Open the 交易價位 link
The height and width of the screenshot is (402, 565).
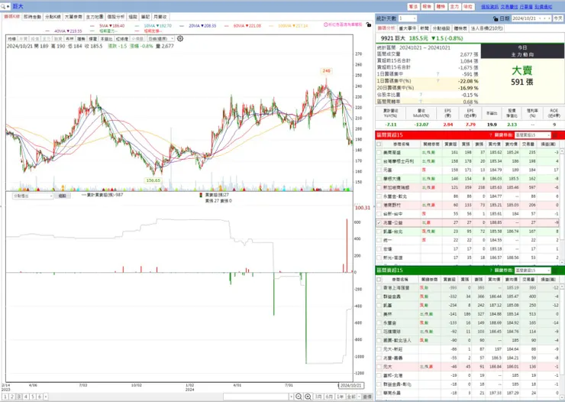pos(509,7)
